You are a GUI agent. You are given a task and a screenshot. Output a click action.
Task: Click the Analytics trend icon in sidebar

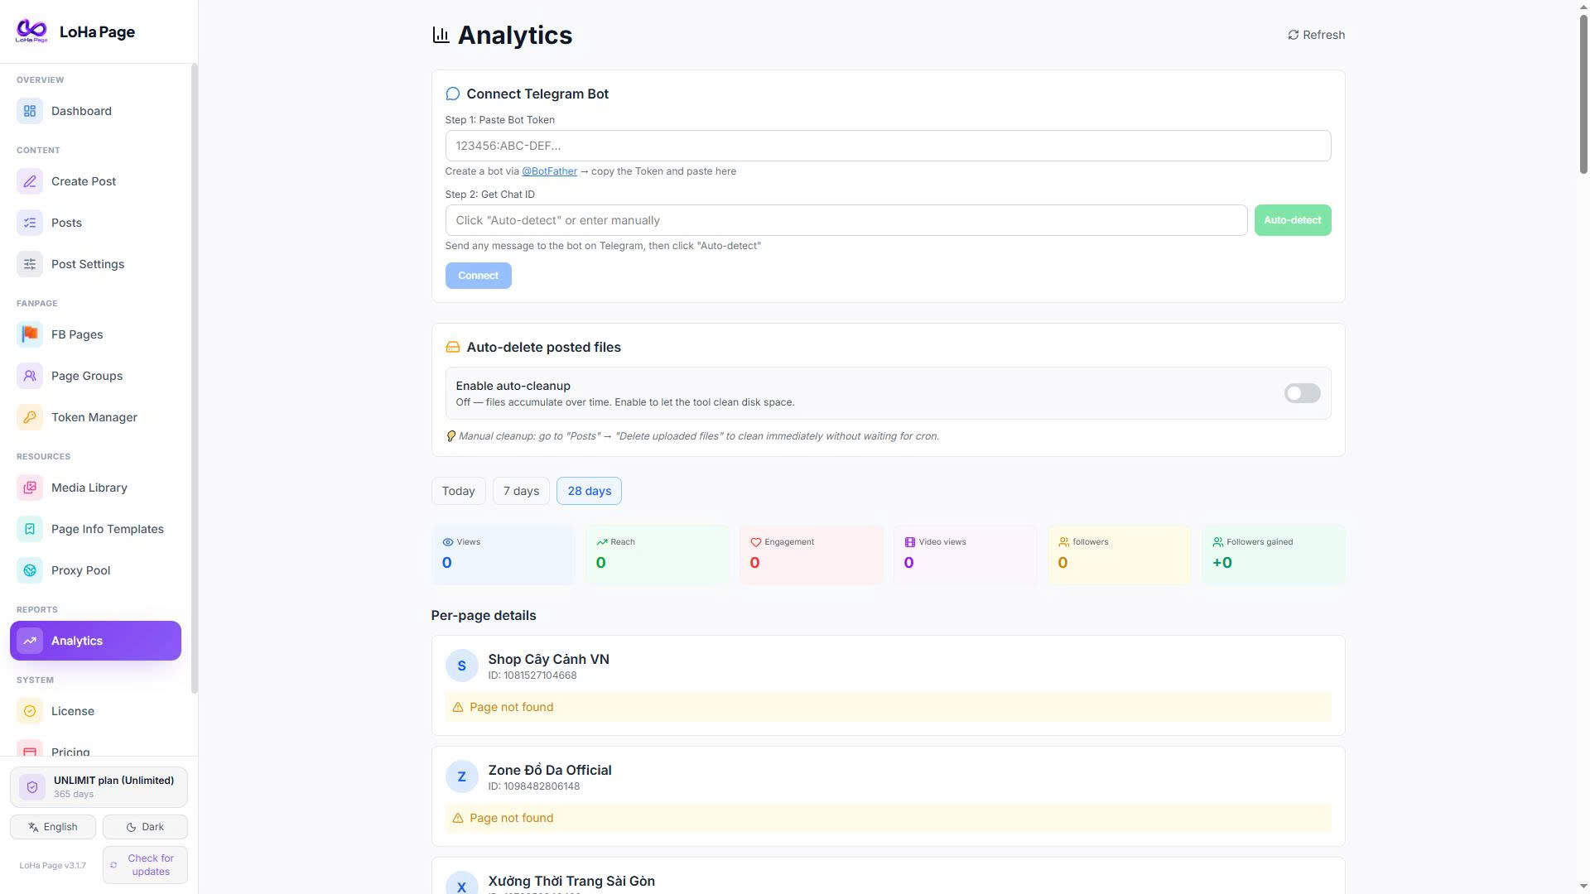click(30, 641)
